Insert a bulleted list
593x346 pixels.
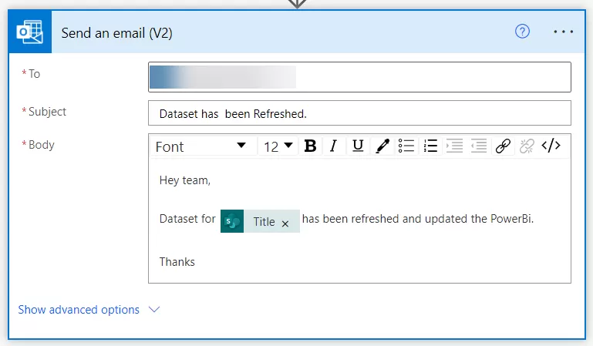coord(406,146)
